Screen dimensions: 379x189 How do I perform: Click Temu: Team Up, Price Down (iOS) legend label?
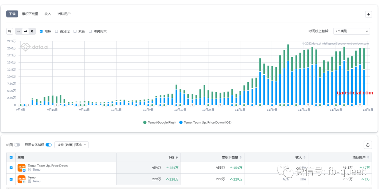208,122
